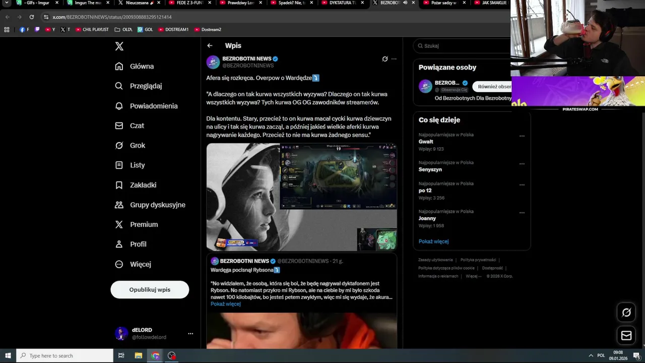645x363 pixels.
Task: Open Grupy dyskusyjne communities
Action: (150, 205)
